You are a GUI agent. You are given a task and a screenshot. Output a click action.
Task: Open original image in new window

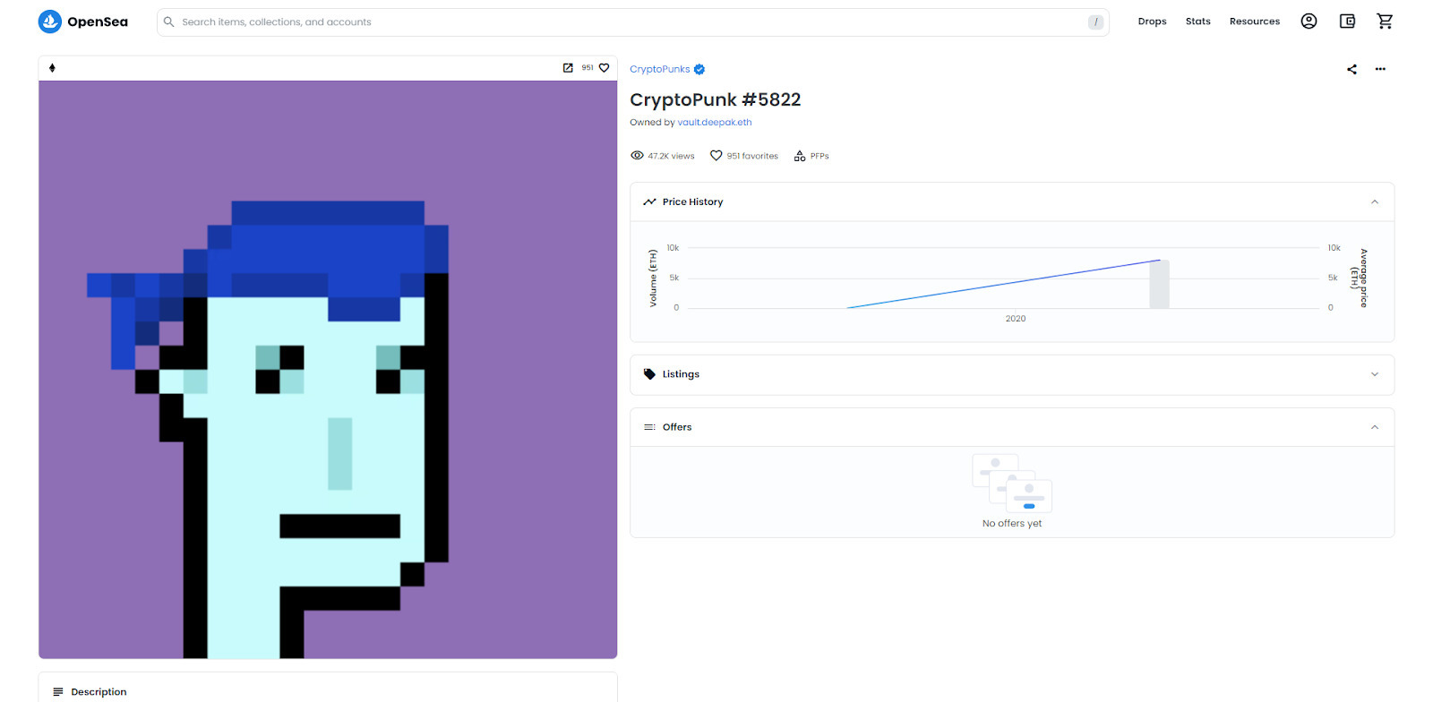click(x=568, y=68)
